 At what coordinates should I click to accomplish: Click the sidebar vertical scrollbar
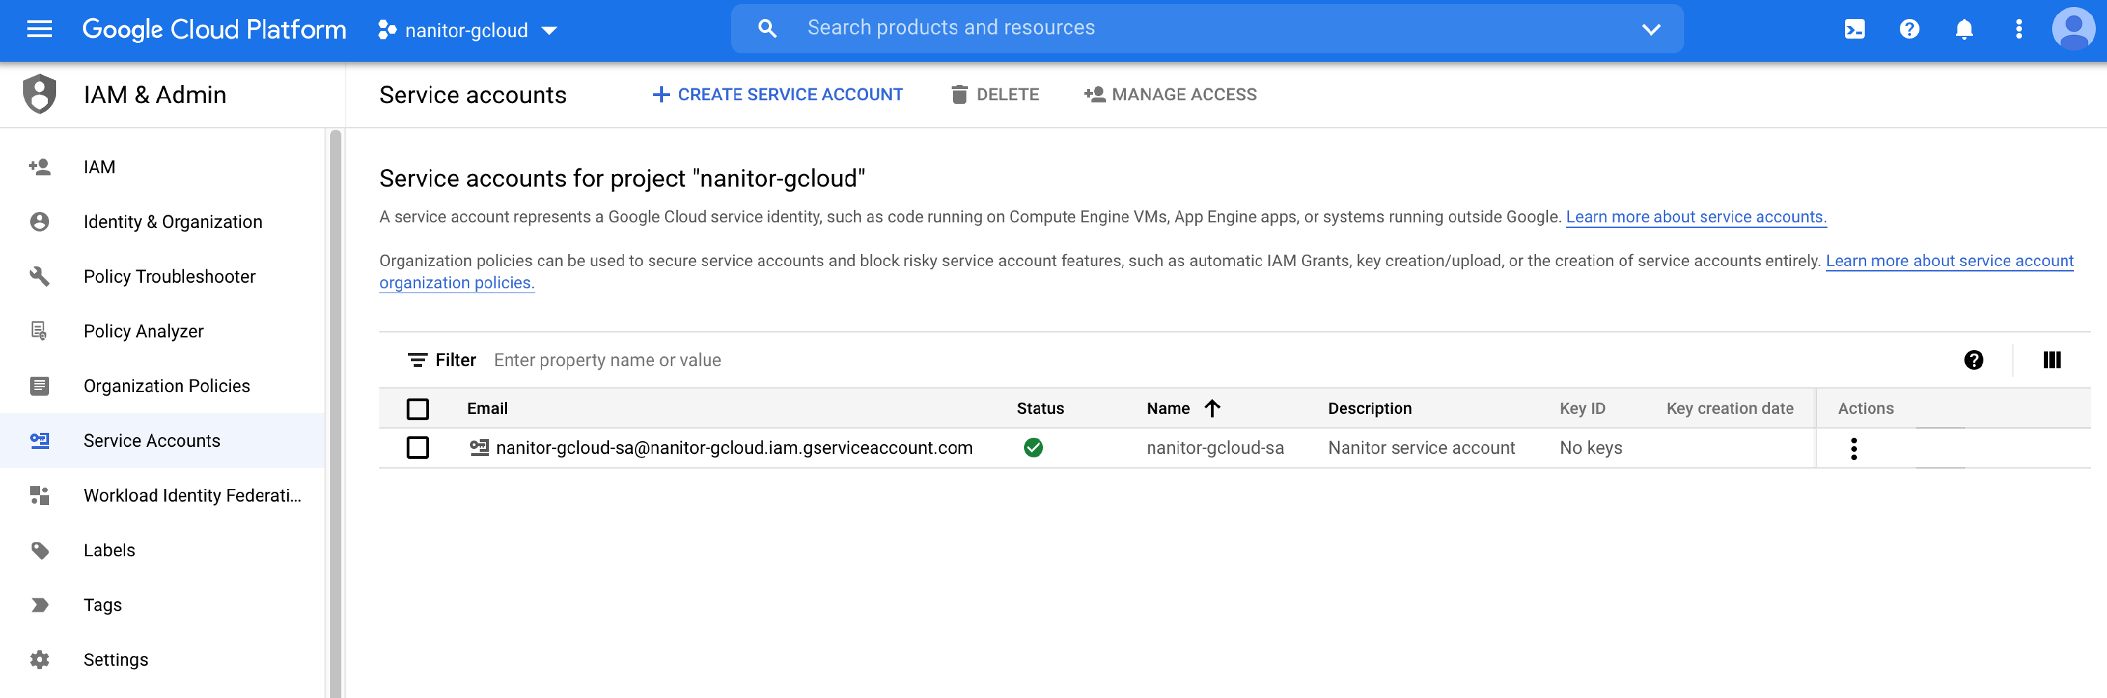coord(334,409)
